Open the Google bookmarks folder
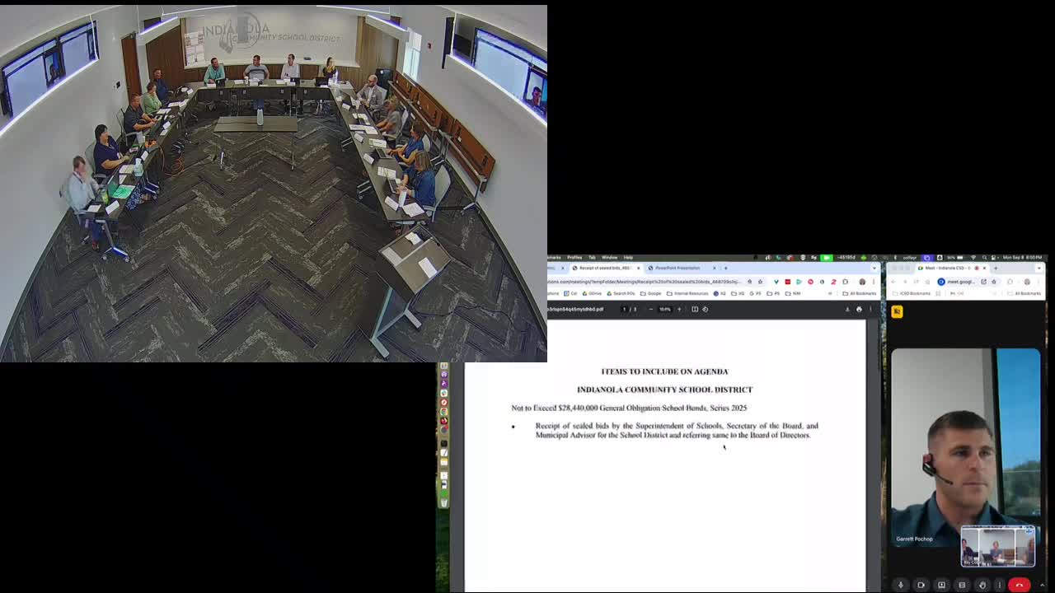 [x=651, y=293]
